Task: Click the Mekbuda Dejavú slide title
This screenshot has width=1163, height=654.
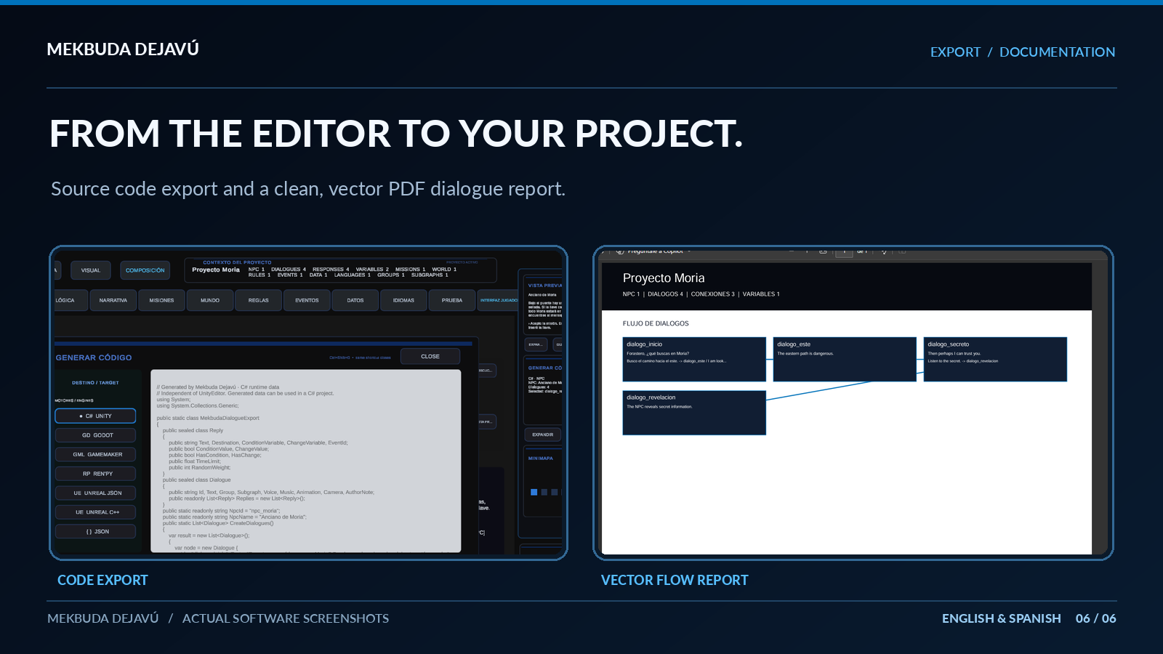Action: click(x=123, y=49)
